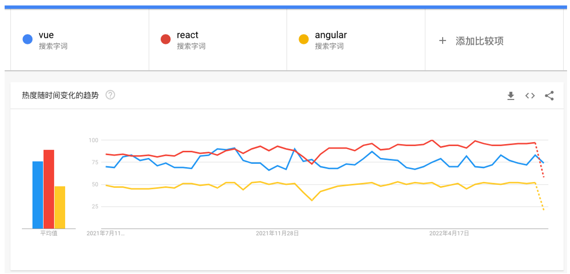Open the help question mark icon
The height and width of the screenshot is (274, 570).
point(110,95)
